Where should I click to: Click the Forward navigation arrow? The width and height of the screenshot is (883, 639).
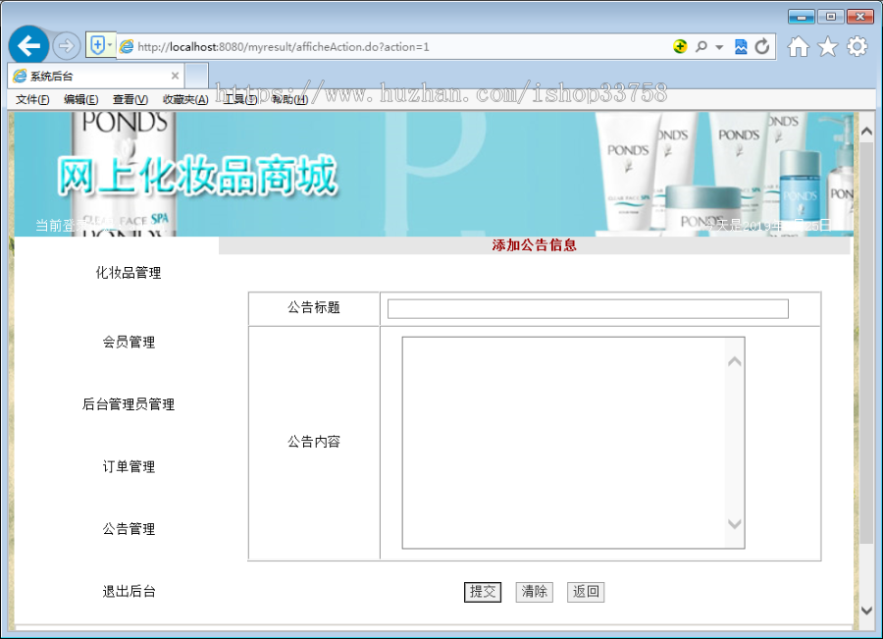tap(65, 45)
